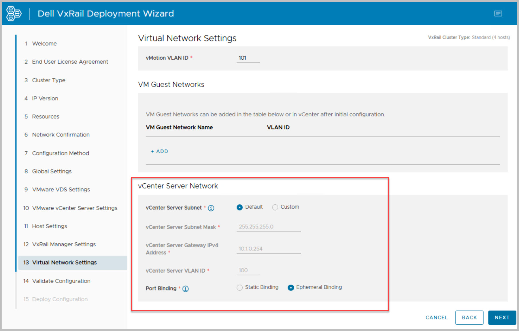Navigate to step 11 Host Settings

pos(50,226)
